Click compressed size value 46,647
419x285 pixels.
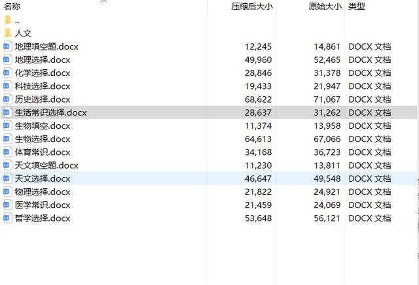point(258,179)
